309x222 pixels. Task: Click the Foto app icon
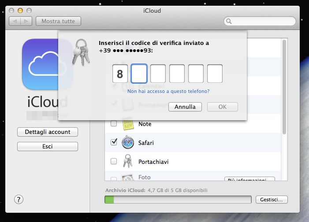pos(127,177)
